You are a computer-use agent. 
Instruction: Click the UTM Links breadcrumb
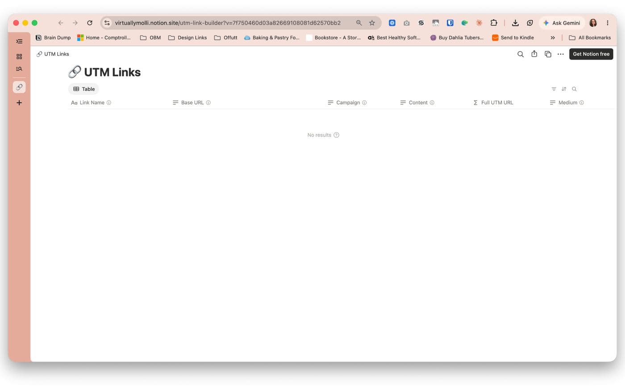(x=53, y=54)
